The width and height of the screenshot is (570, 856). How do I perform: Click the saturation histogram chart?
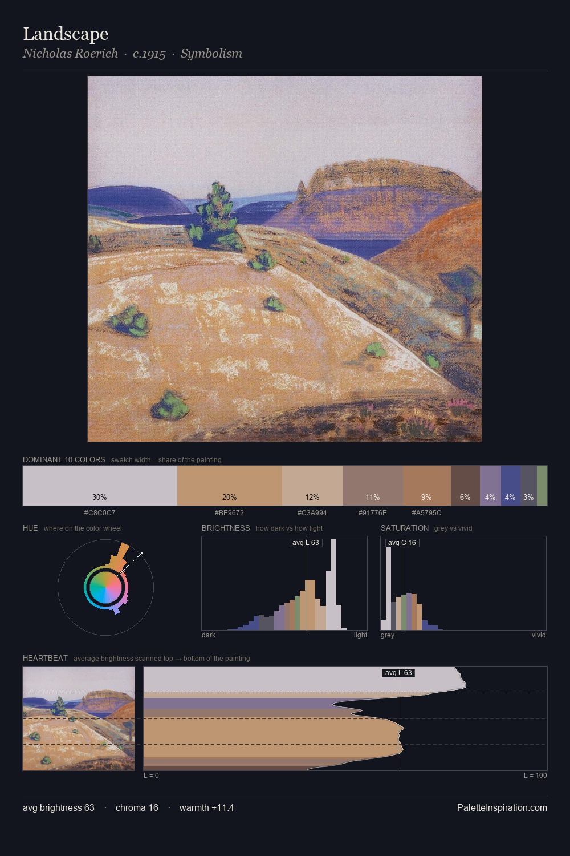click(x=463, y=583)
